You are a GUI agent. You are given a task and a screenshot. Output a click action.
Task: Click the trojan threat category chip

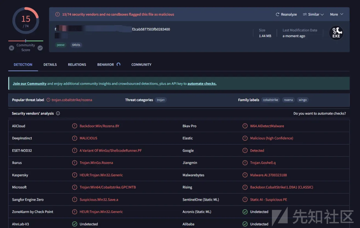coord(161,100)
